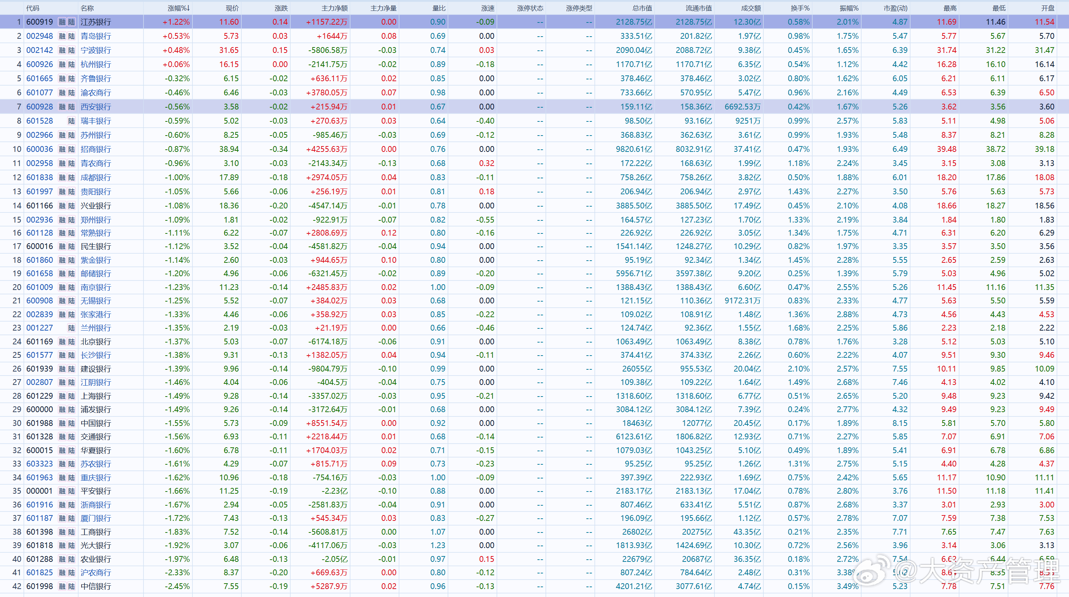Screen dimensions: 1069x597
Task: Sort by 总市值 column header
Action: coord(642,8)
